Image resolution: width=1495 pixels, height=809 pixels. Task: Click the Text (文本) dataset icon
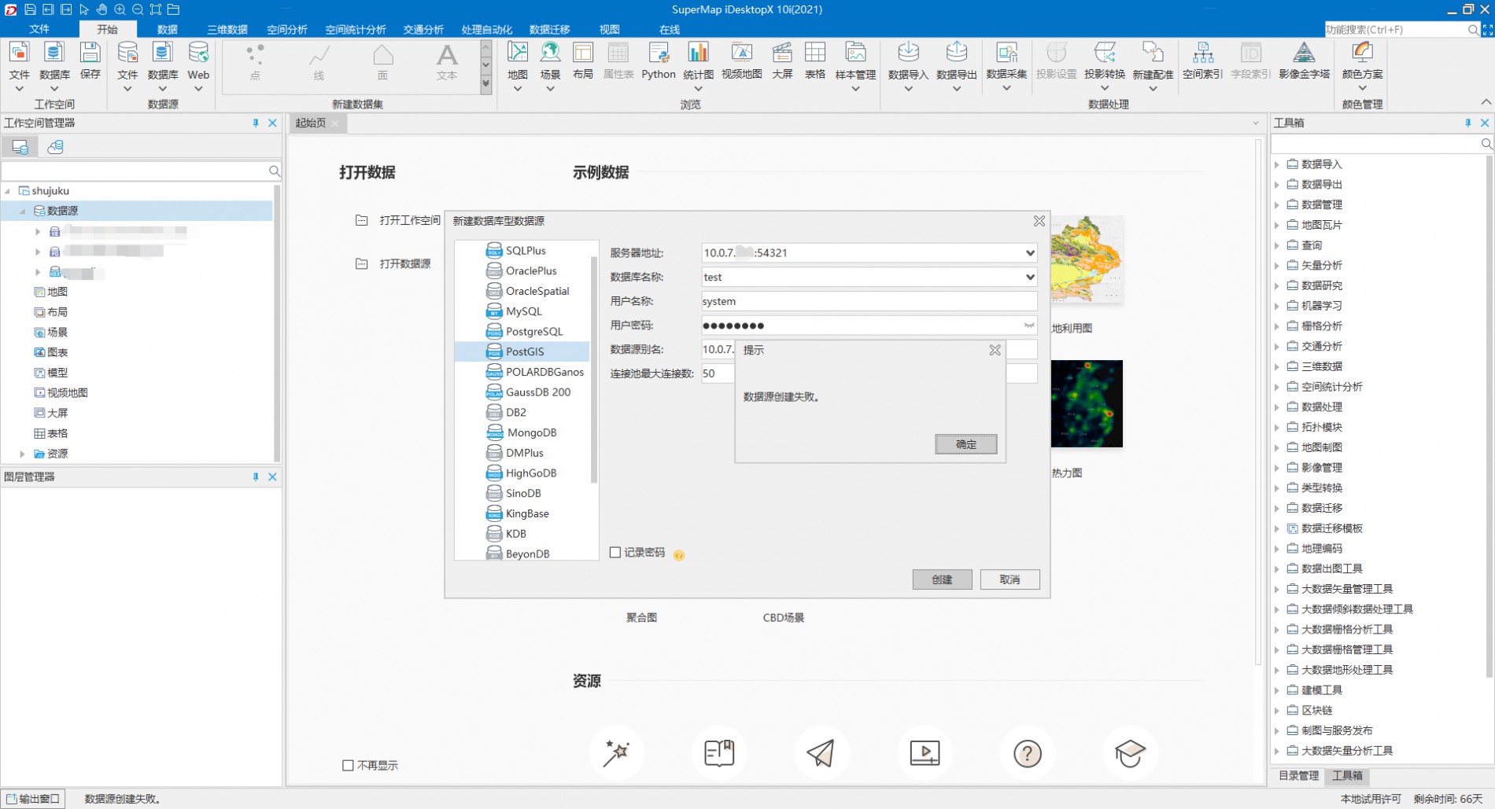(x=447, y=61)
